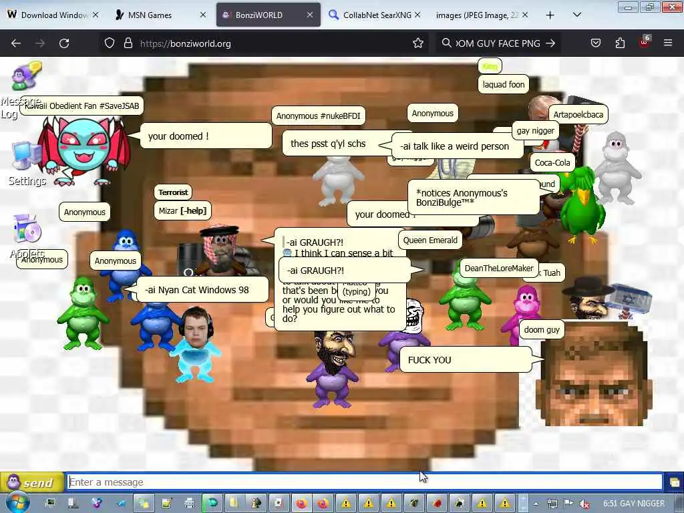This screenshot has width=684, height=513.
Task: Click the 'DeanTheLoreMaker' name tag
Action: pos(498,269)
